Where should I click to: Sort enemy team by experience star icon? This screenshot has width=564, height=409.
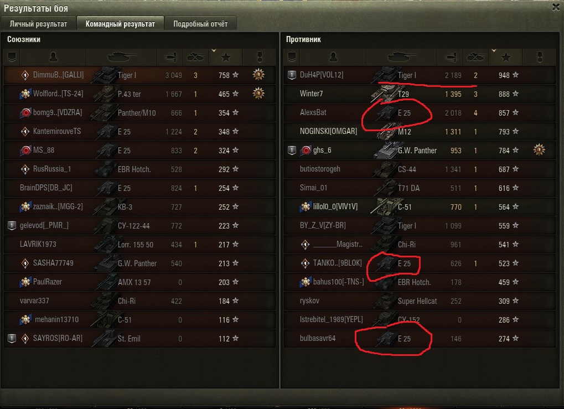coord(506,57)
